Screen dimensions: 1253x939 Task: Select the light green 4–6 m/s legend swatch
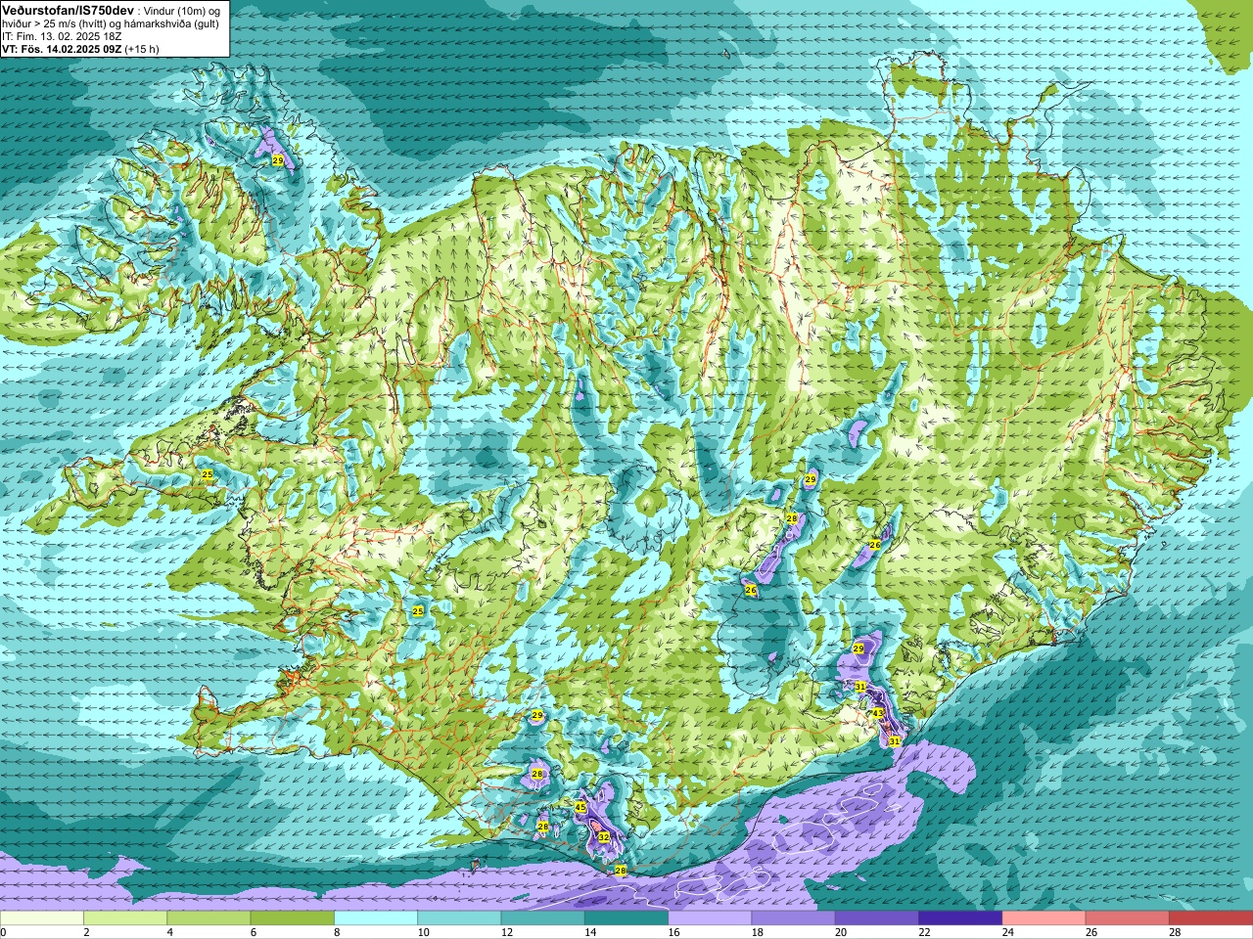(x=209, y=918)
